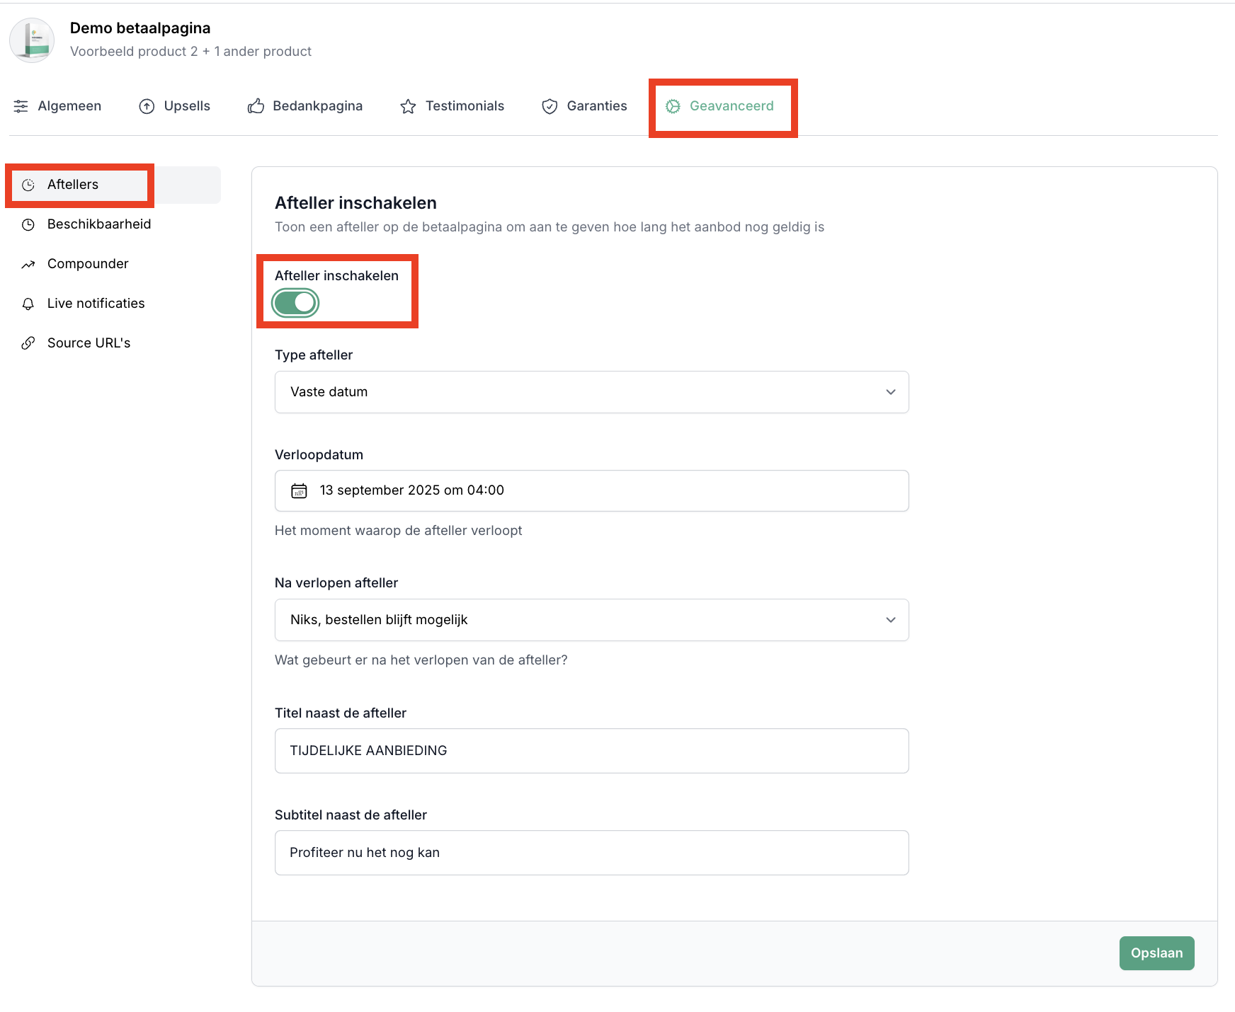Click the link icon for Source URL's
The height and width of the screenshot is (1012, 1235).
pyautogui.click(x=28, y=343)
